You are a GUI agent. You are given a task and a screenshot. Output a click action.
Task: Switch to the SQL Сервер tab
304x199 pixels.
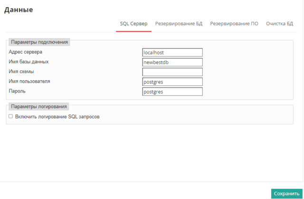click(x=133, y=23)
